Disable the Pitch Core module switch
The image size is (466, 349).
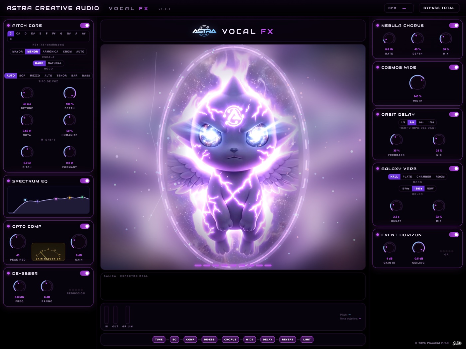click(85, 26)
